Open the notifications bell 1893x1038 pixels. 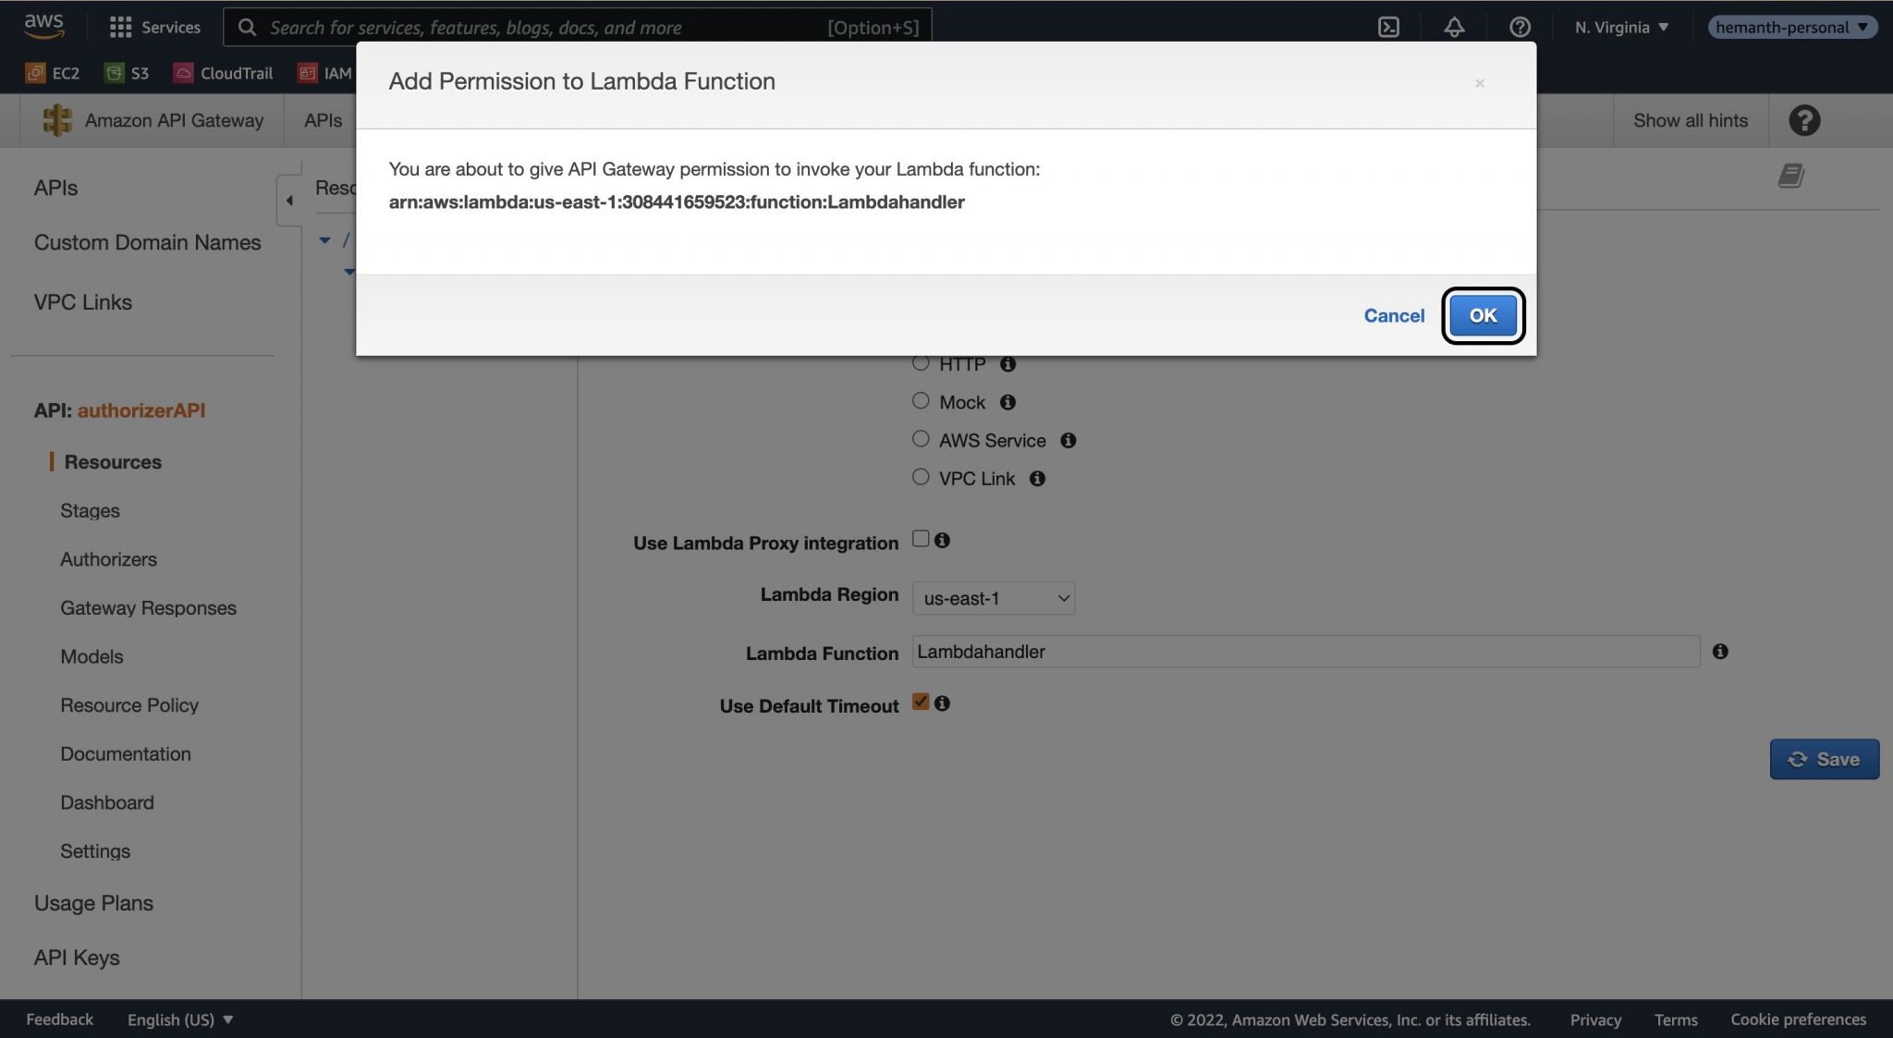coord(1454,27)
